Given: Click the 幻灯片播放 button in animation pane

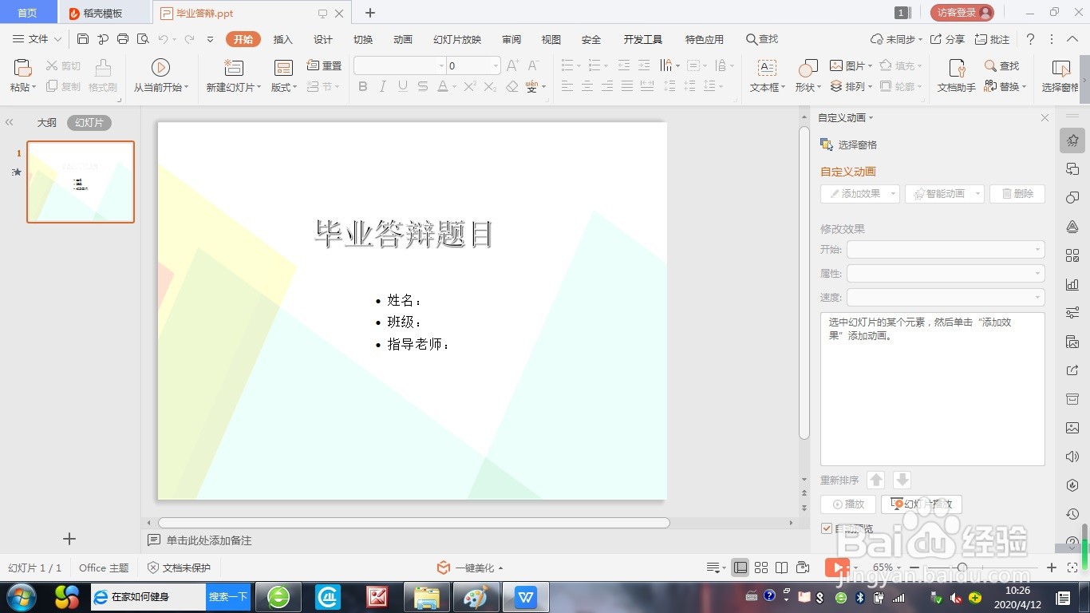Looking at the screenshot, I should [923, 504].
